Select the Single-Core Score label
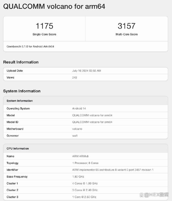Image resolution: width=172 pixels, height=201 pixels. click(44, 34)
